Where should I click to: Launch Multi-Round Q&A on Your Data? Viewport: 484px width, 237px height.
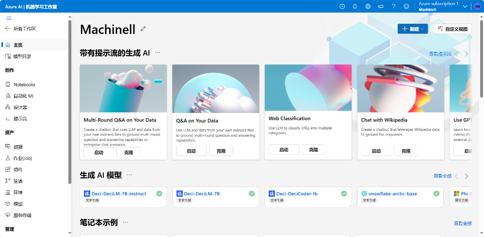click(99, 152)
